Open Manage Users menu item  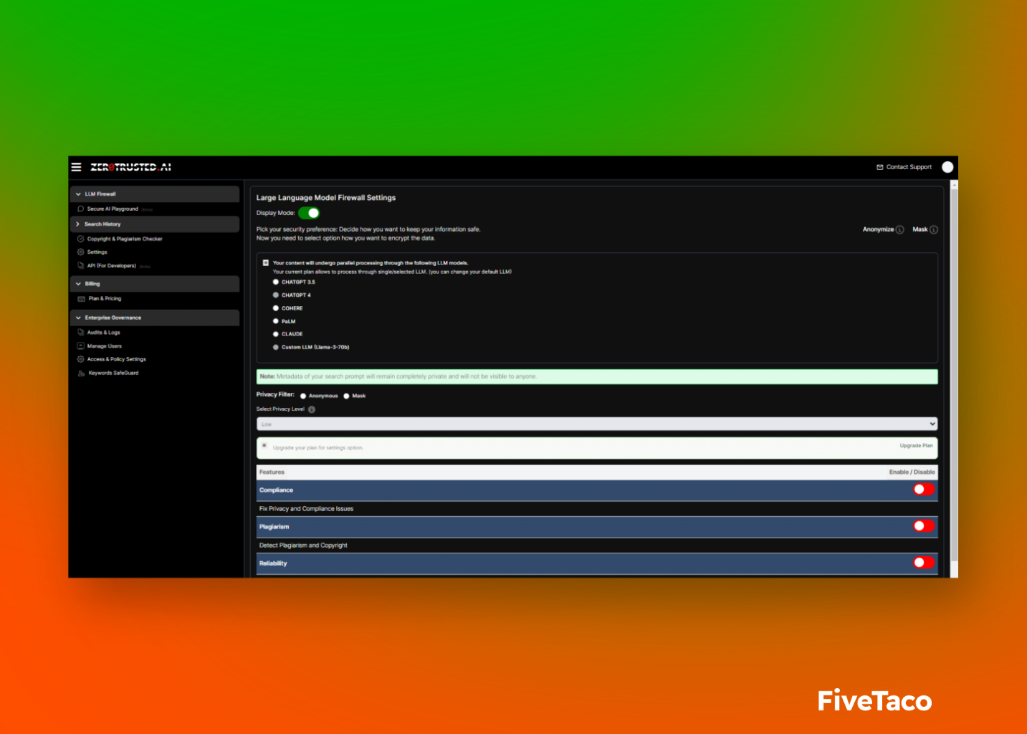[x=105, y=346]
